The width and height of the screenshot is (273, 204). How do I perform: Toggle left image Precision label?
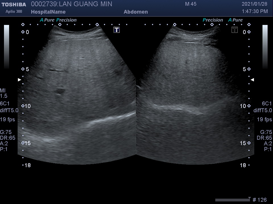[x=67, y=20]
